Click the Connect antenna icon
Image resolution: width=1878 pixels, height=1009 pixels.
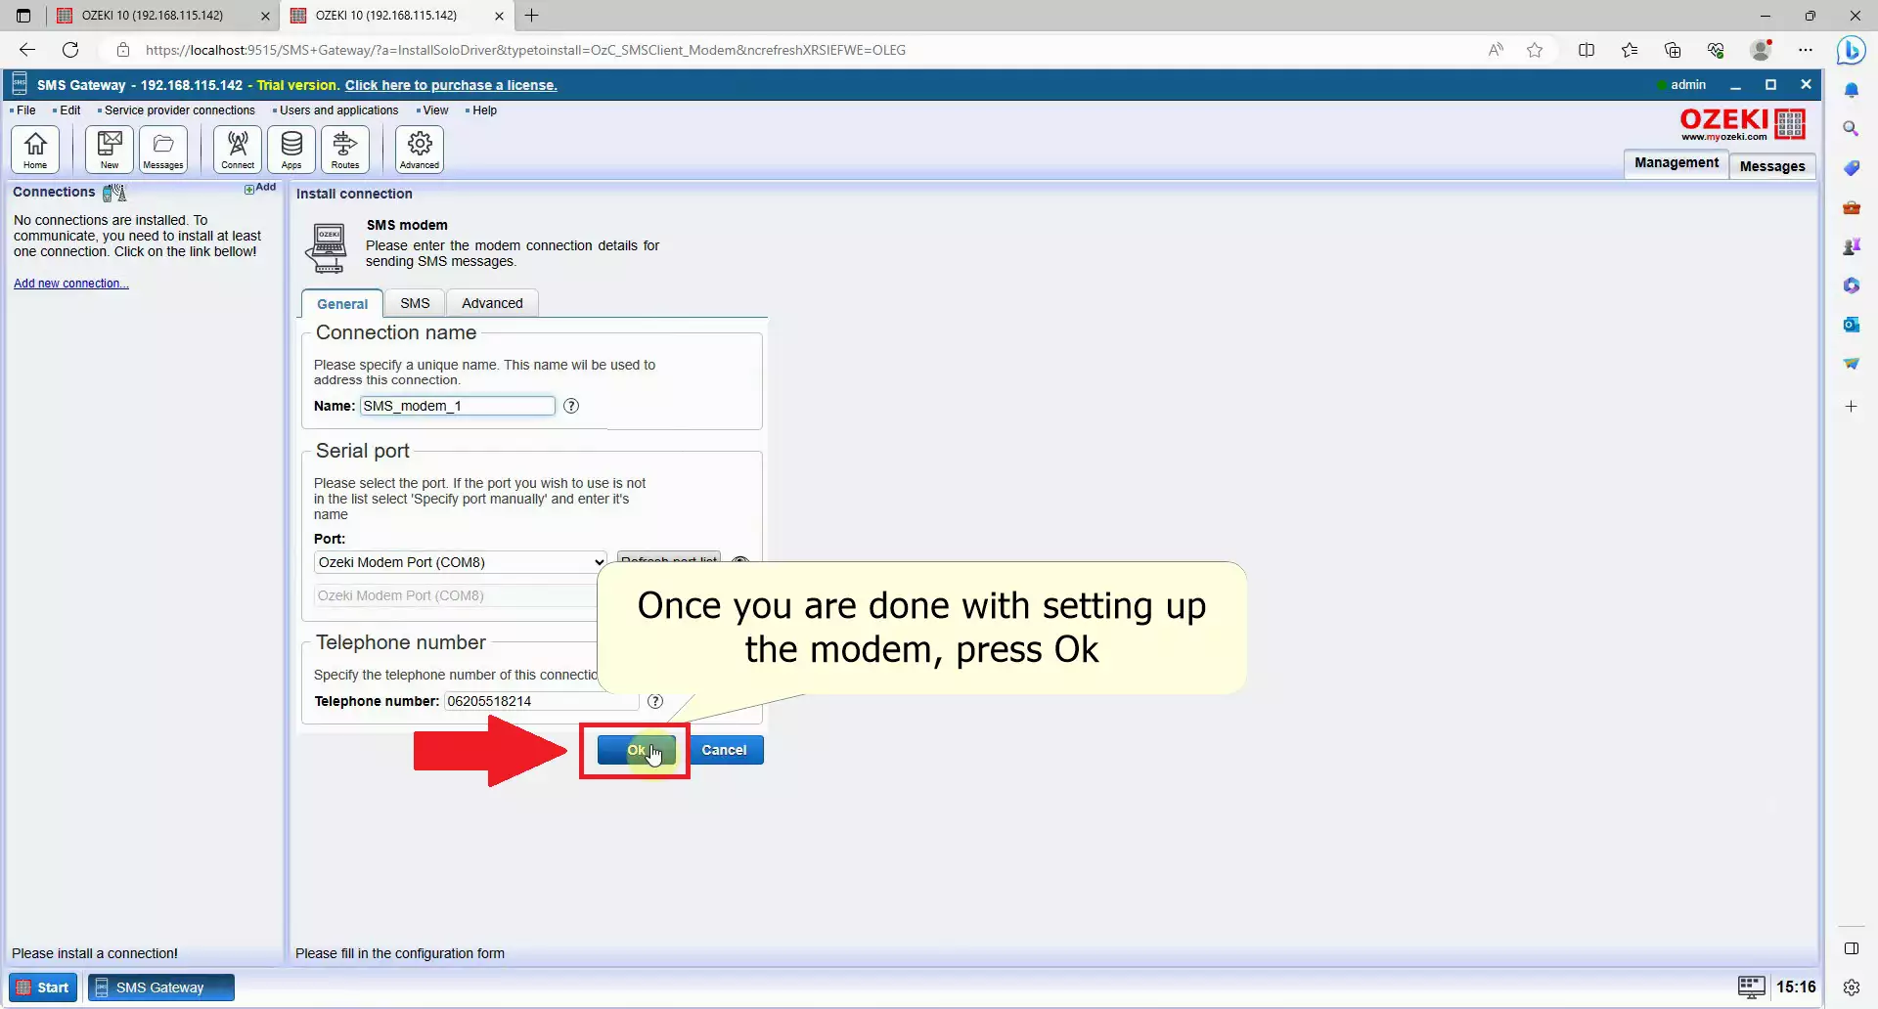238,150
